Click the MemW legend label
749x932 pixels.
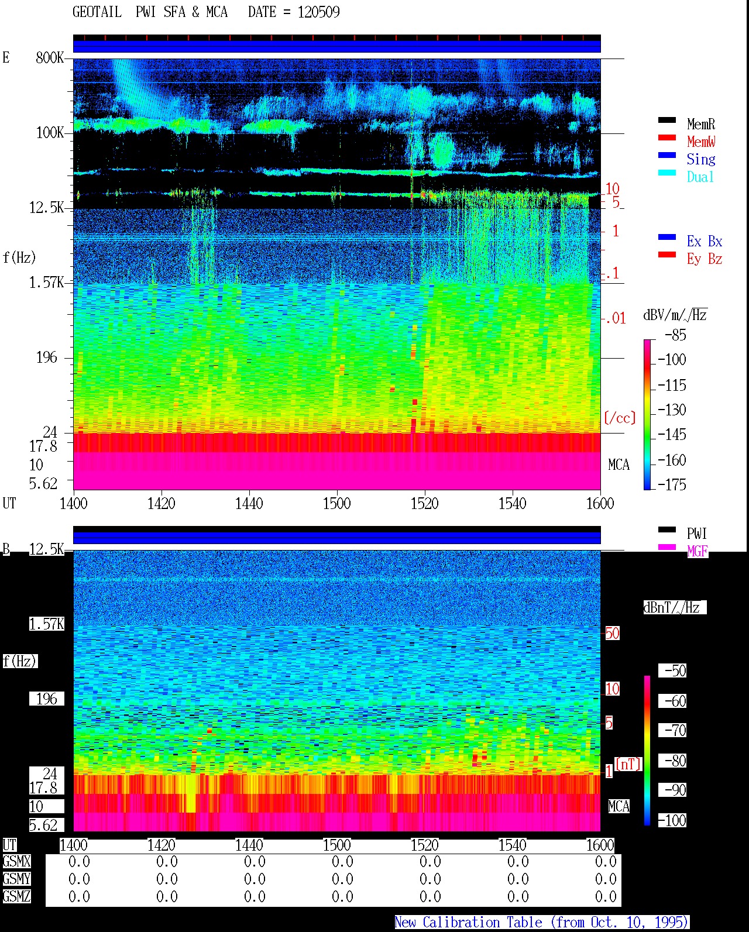701,142
